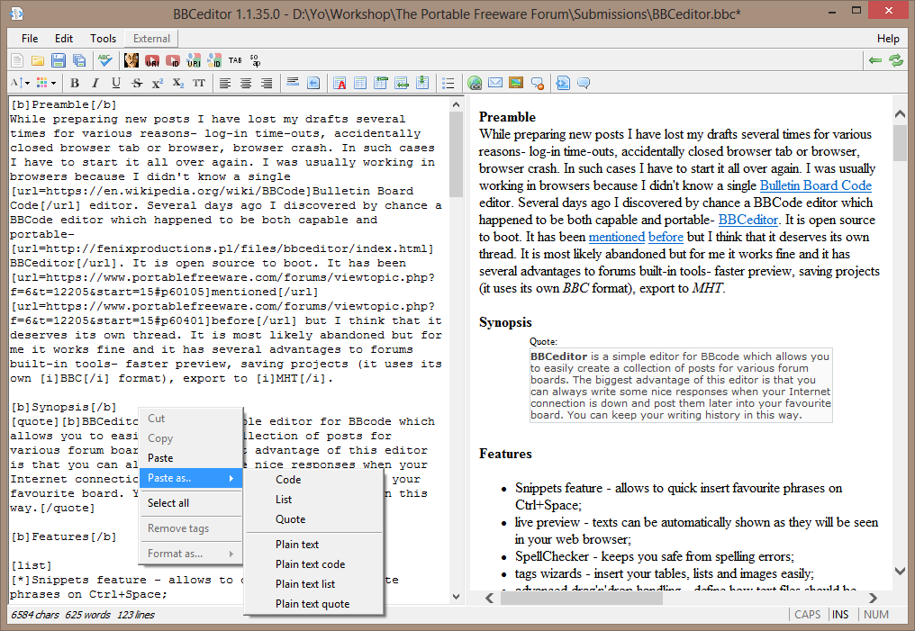Click the green back arrow icon
The width and height of the screenshot is (915, 631).
(x=874, y=60)
